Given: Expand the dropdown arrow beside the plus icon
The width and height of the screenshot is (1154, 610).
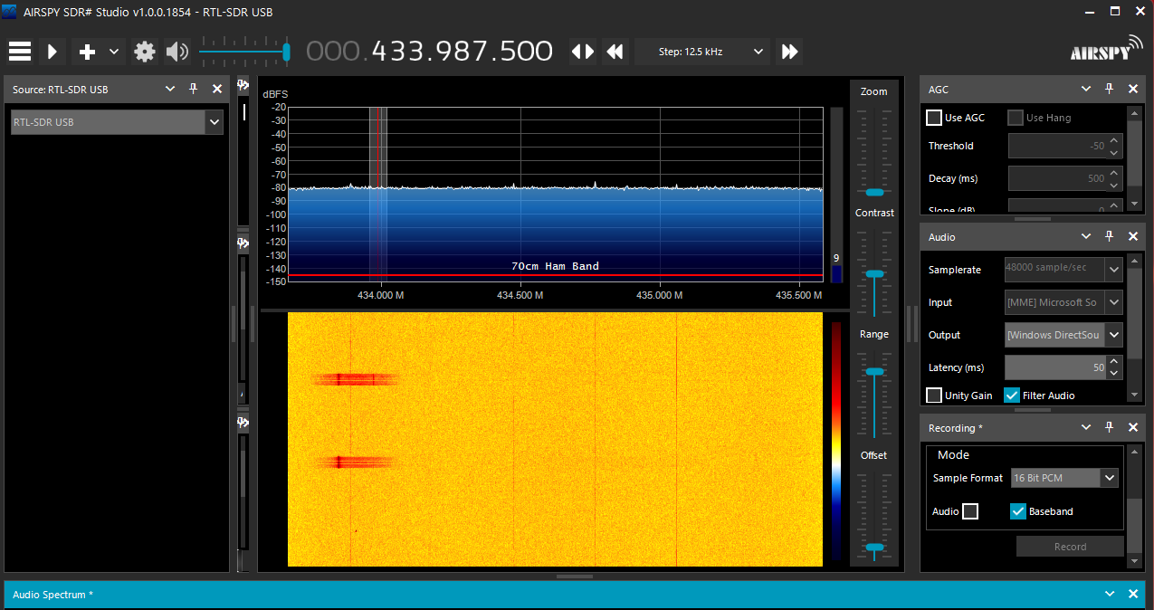Looking at the screenshot, I should (114, 52).
